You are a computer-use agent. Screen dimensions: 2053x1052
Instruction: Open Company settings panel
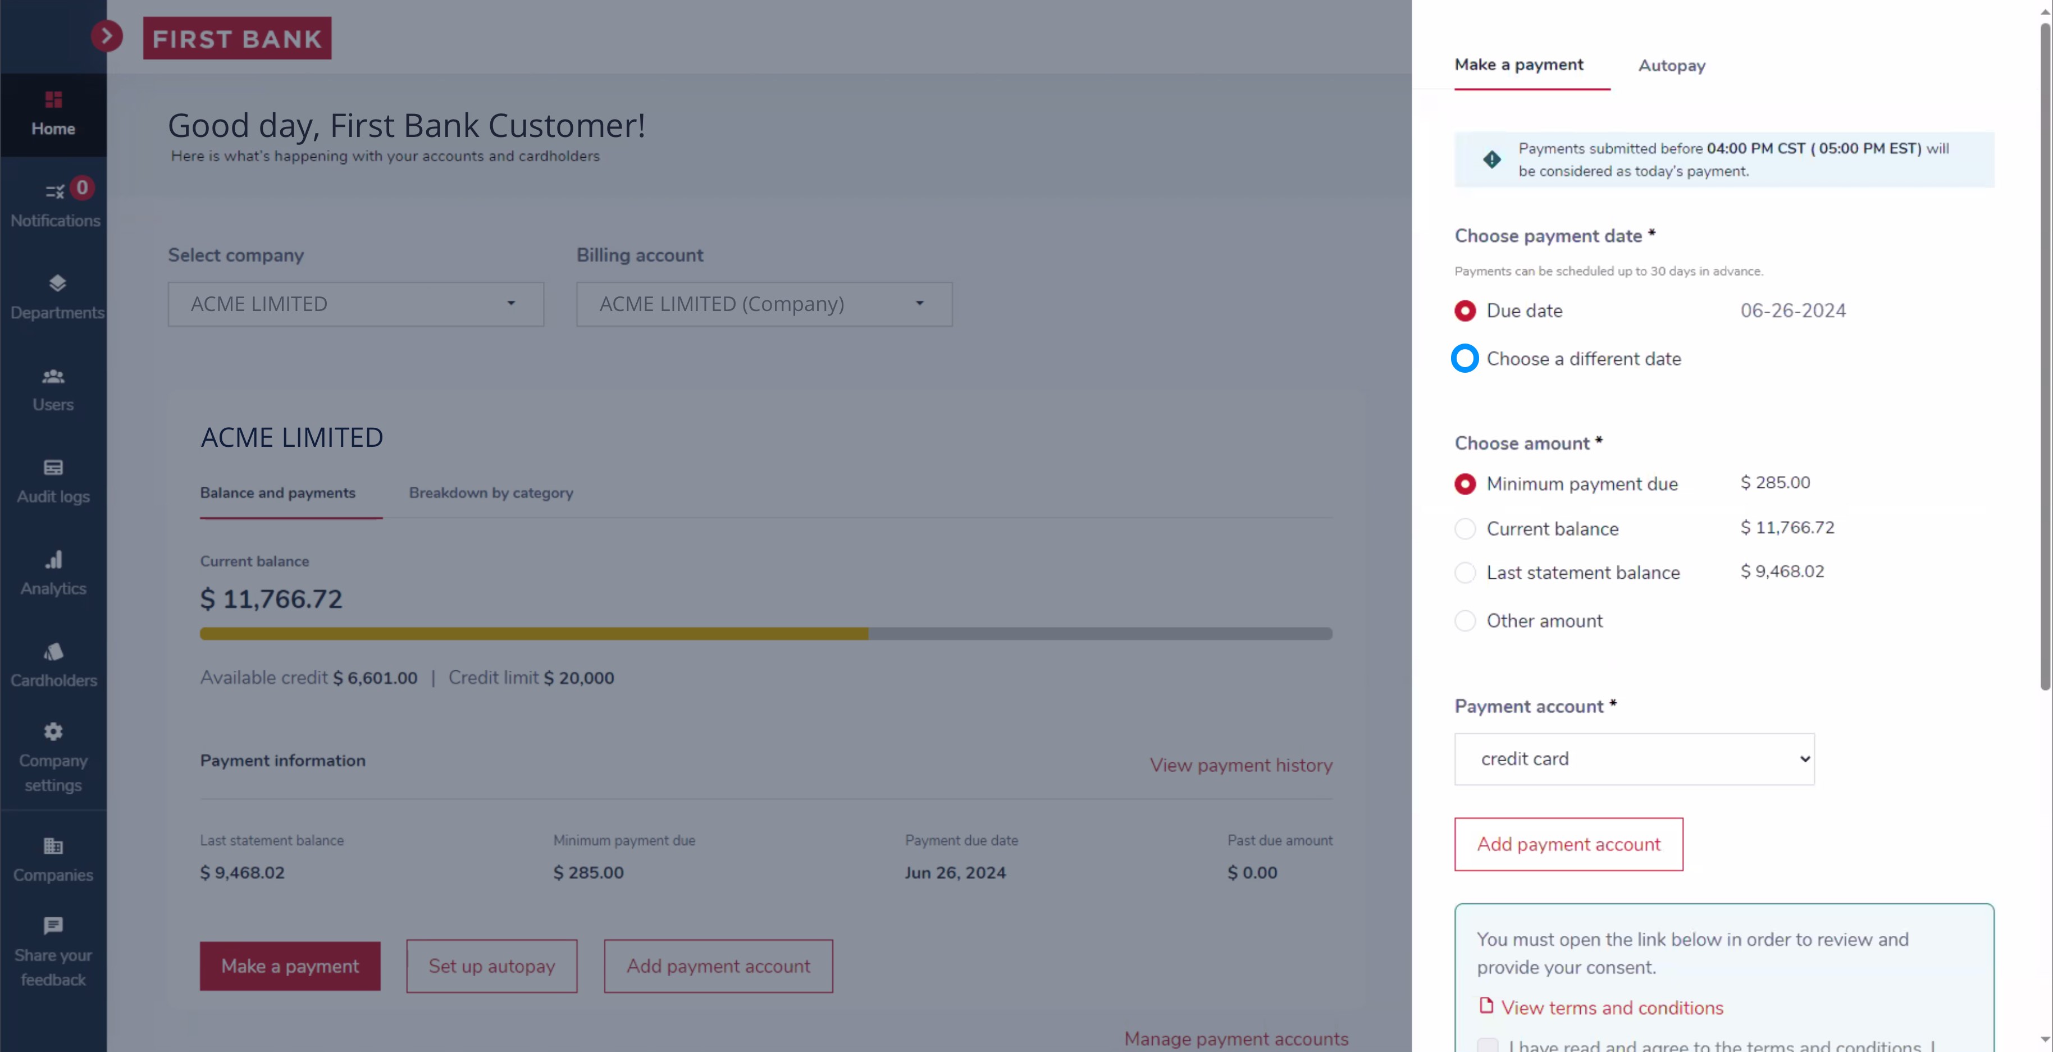click(x=52, y=756)
